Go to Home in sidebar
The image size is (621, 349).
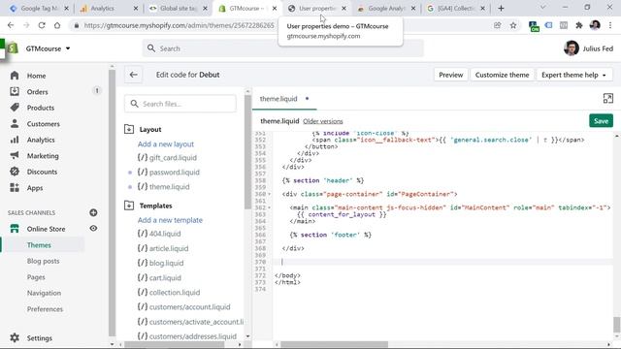(x=36, y=76)
